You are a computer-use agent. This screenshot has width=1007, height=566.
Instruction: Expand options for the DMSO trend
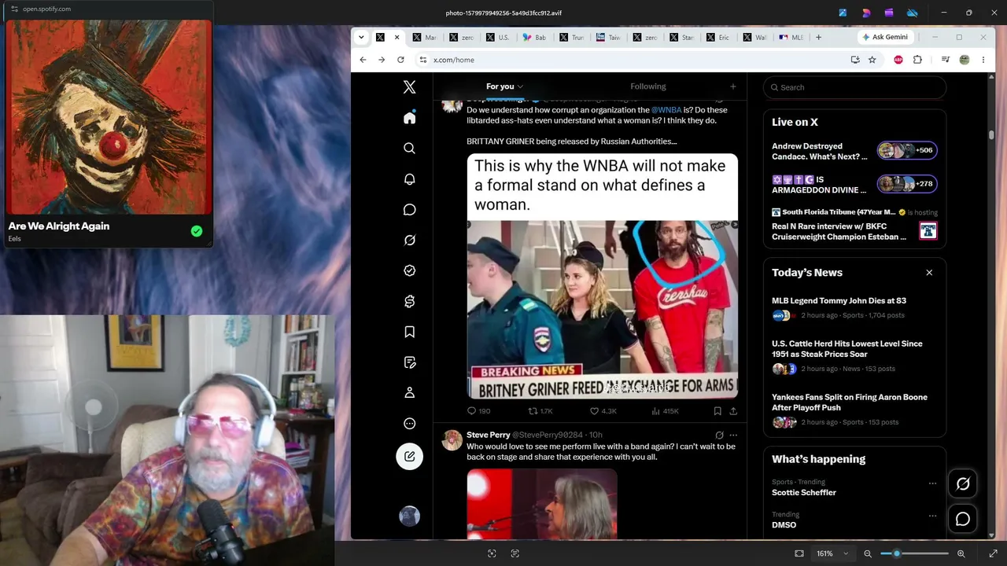click(x=932, y=516)
